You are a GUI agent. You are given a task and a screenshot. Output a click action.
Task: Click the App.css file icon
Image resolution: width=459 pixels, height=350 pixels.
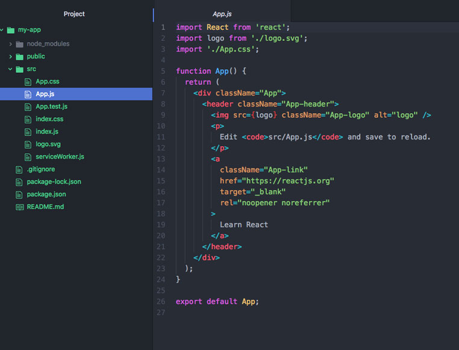click(28, 82)
